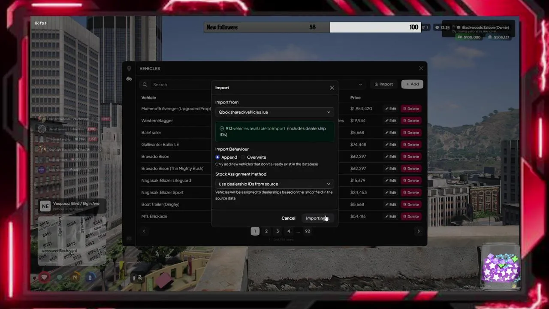Edit the Gallivanter Baller LE row
549x309 pixels.
click(390, 145)
